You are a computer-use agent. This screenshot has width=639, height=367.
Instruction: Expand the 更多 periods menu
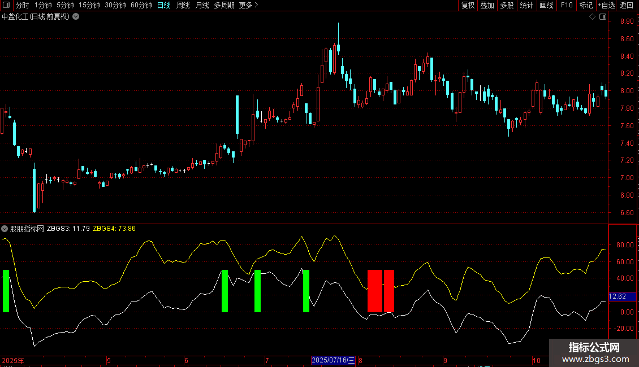(248, 5)
